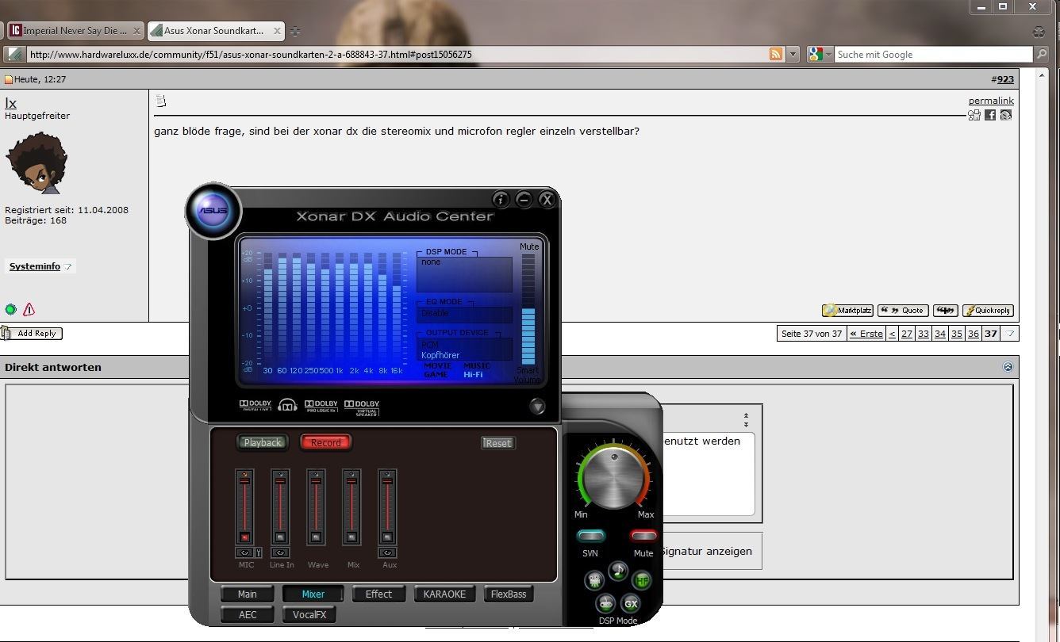The height and width of the screenshot is (642, 1060).
Task: Open the AEC tab
Action: click(x=248, y=614)
